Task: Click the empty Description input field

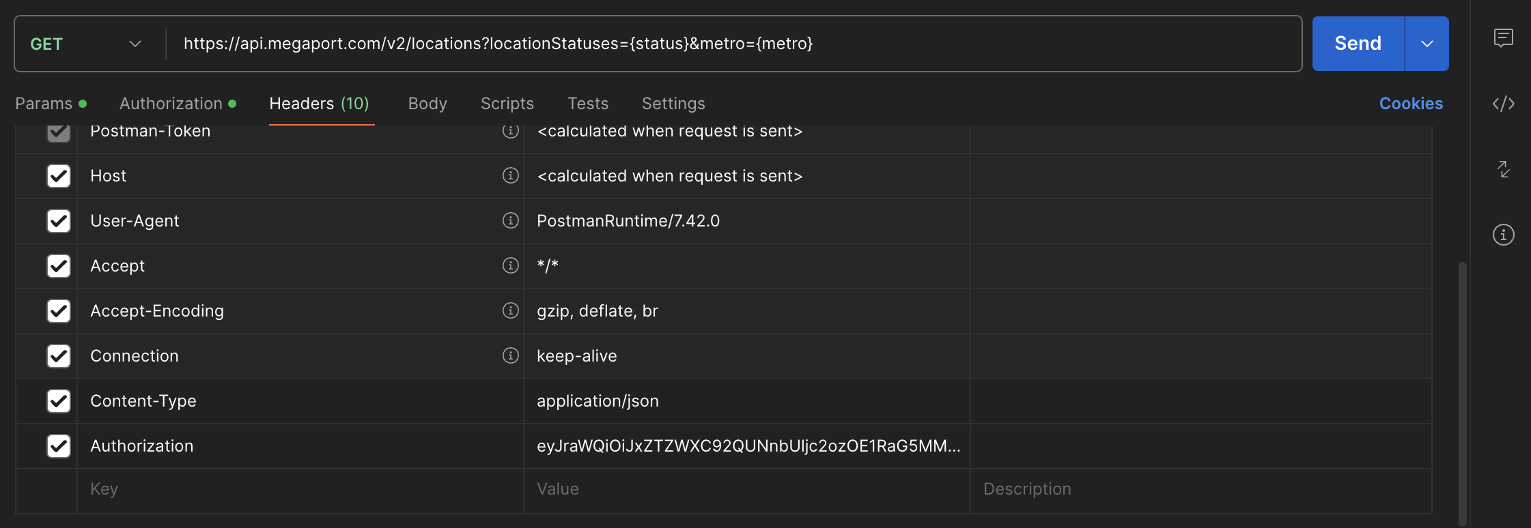Action: pos(1201,489)
